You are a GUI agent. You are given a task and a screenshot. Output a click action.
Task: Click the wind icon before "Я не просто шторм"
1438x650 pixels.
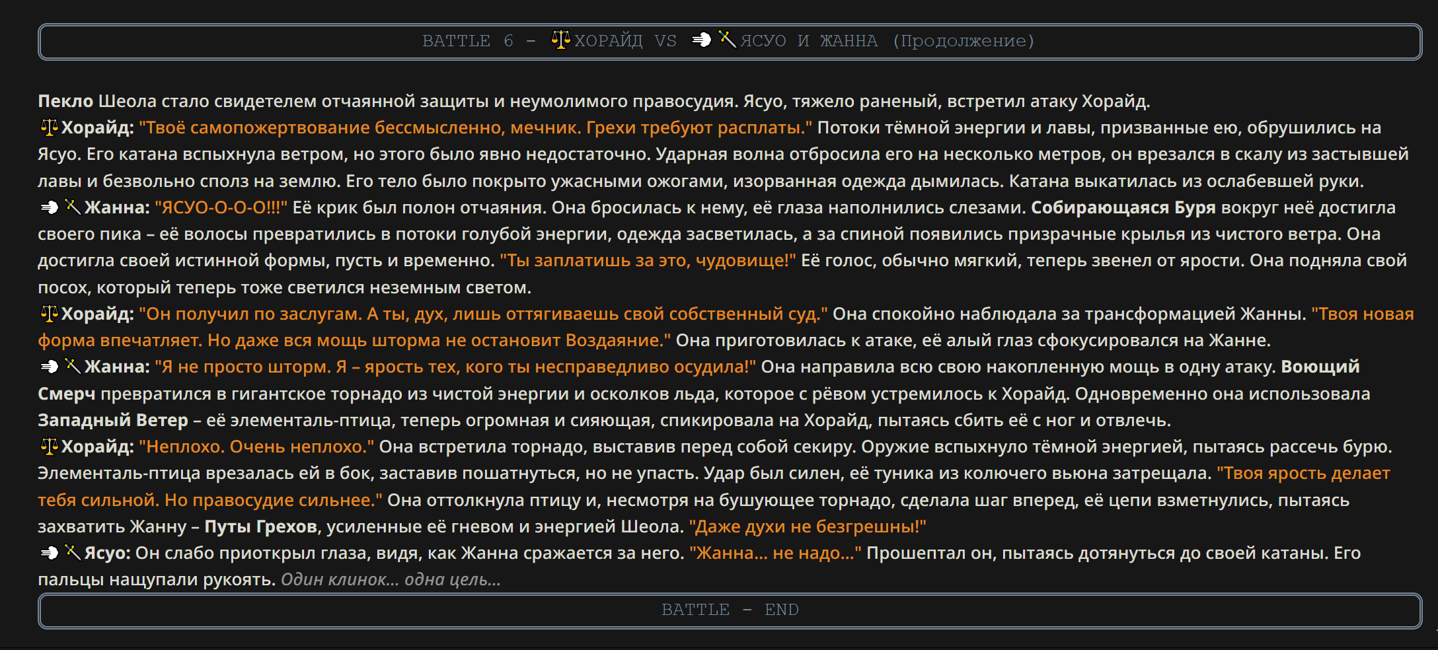click(50, 366)
